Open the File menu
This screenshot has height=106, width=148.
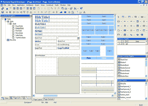pos(5,5)
